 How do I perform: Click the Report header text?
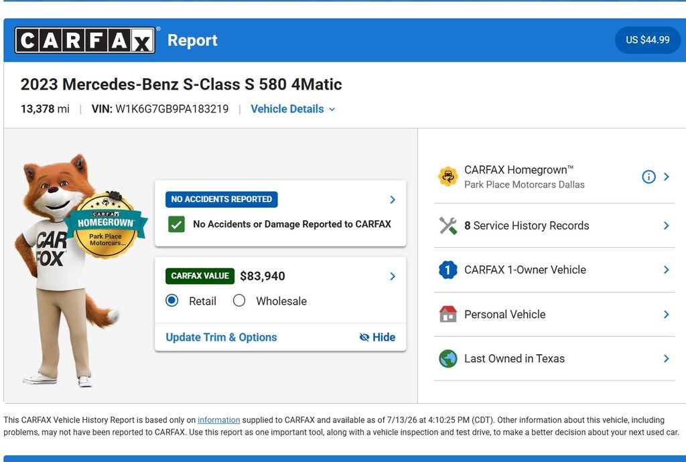pos(192,40)
